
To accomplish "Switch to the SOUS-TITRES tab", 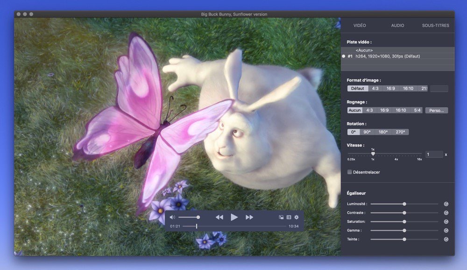I will tap(435, 26).
